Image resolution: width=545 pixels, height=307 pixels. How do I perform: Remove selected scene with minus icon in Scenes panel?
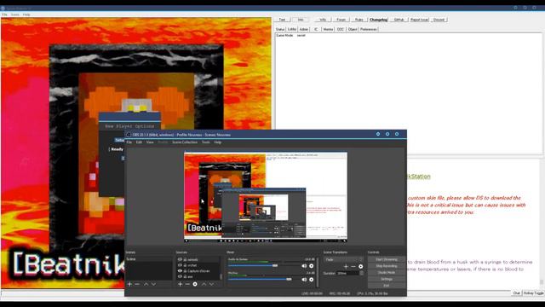137,284
